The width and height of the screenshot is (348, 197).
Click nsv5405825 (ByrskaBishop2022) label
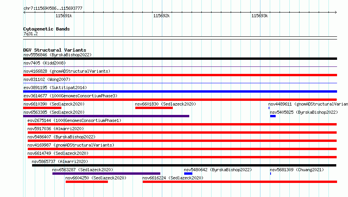(x=304, y=112)
